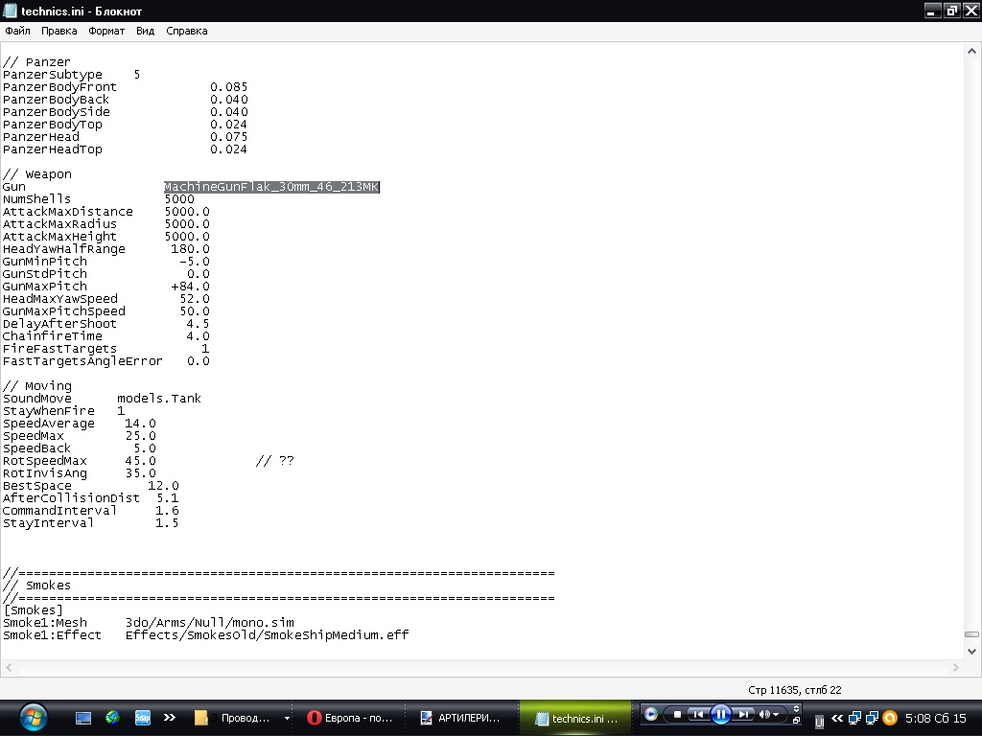This screenshot has width=982, height=736.
Task: Open the Snap quick launch icon
Action: pos(143,717)
